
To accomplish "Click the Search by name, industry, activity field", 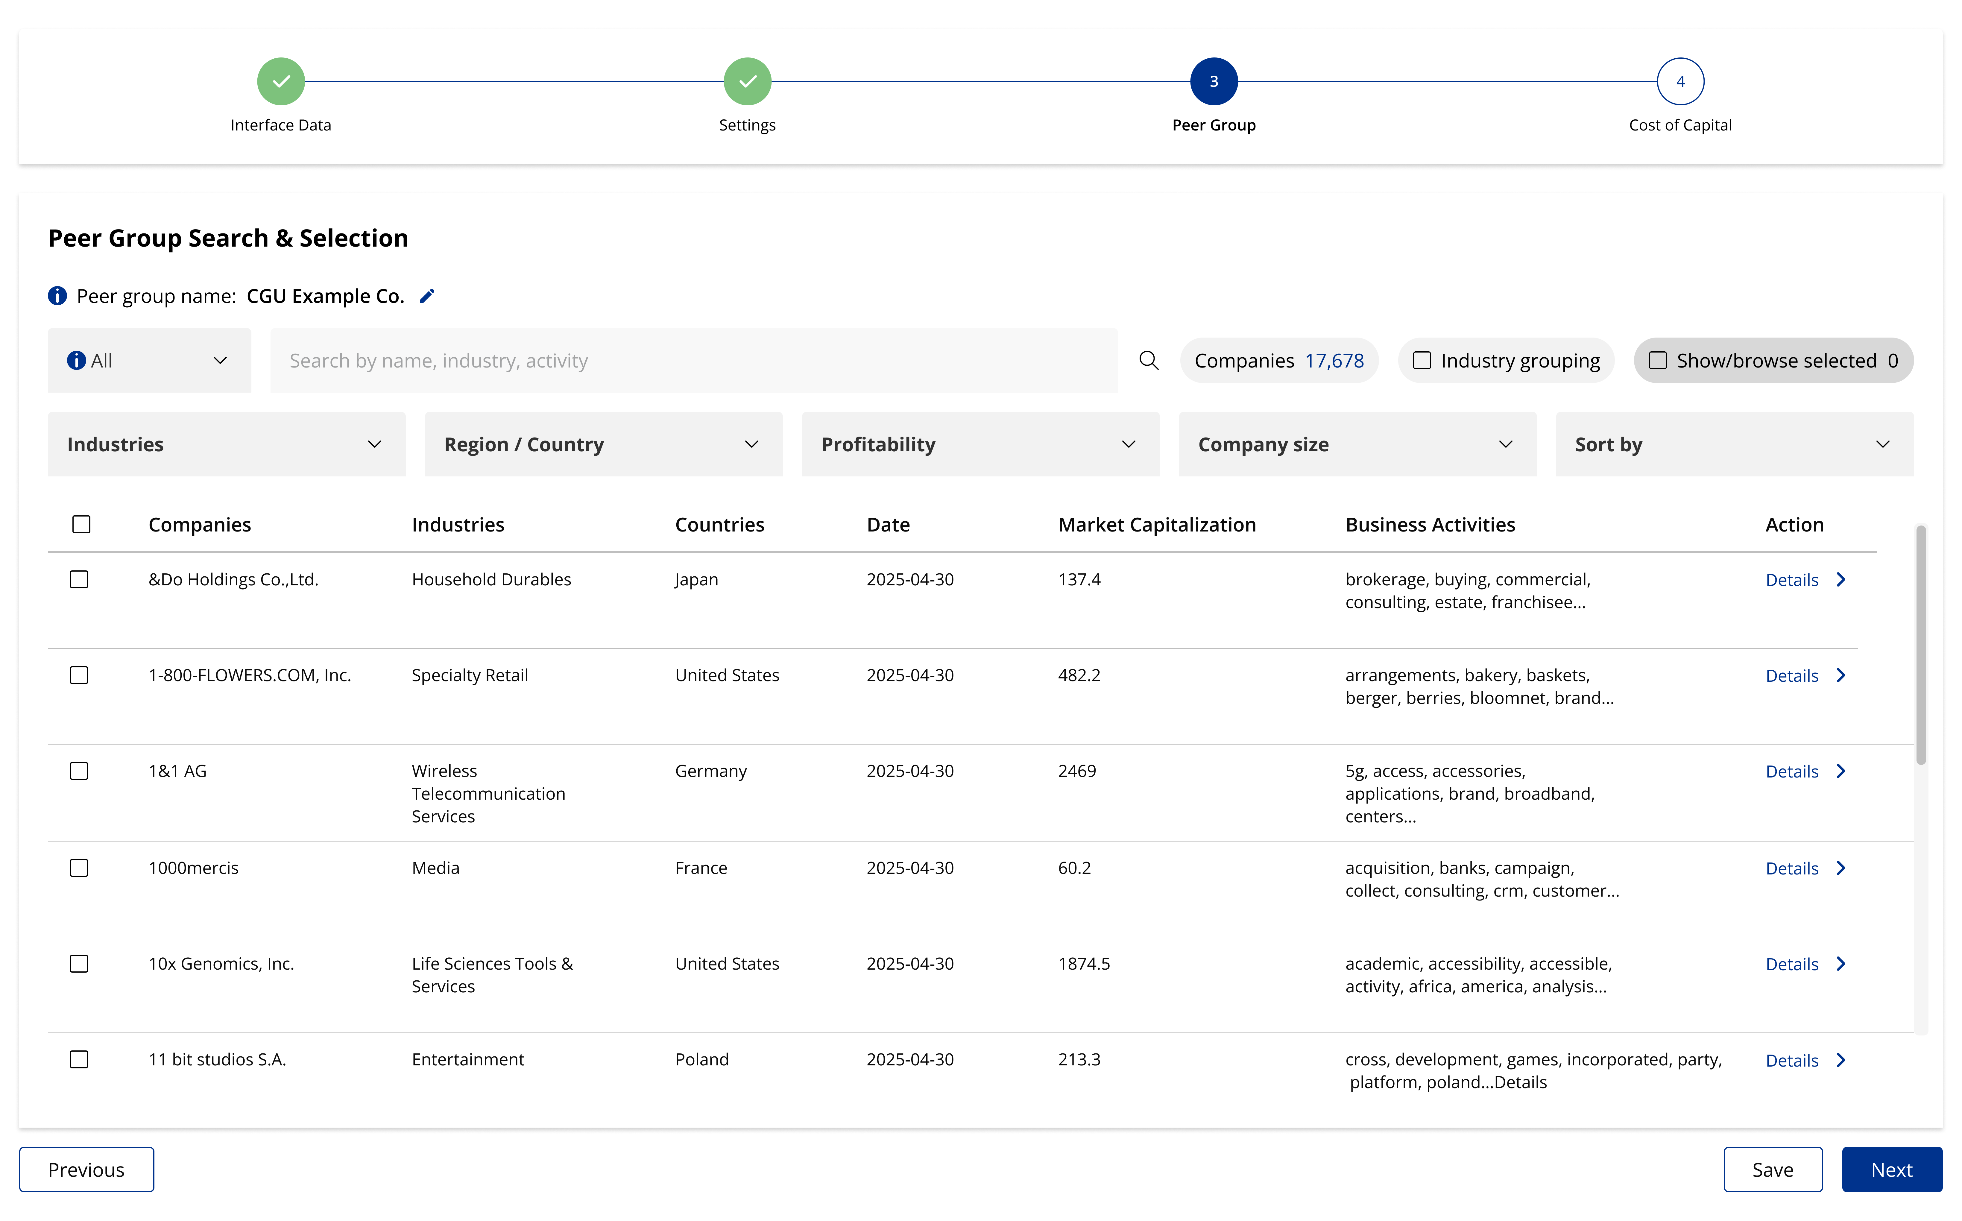I will [694, 360].
